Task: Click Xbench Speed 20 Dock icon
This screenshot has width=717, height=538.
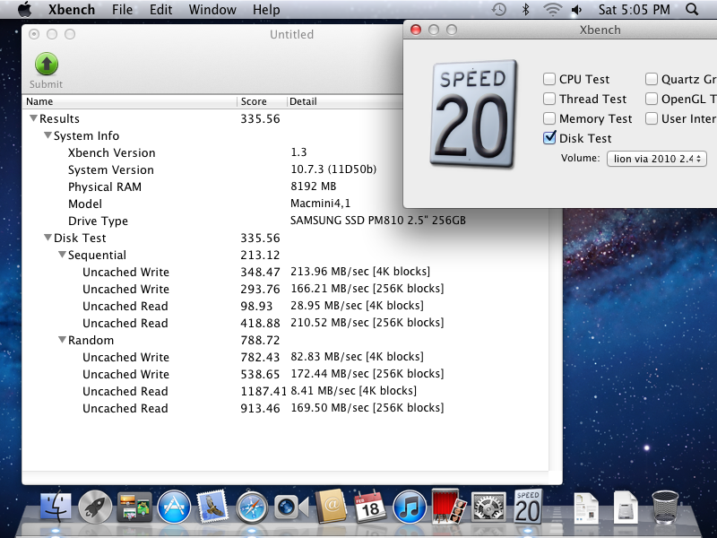Action: coord(528,507)
